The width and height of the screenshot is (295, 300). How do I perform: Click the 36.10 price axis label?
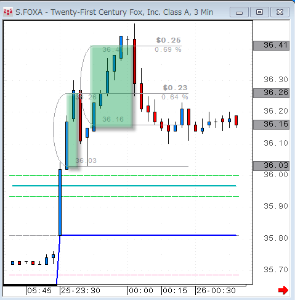(x=276, y=143)
